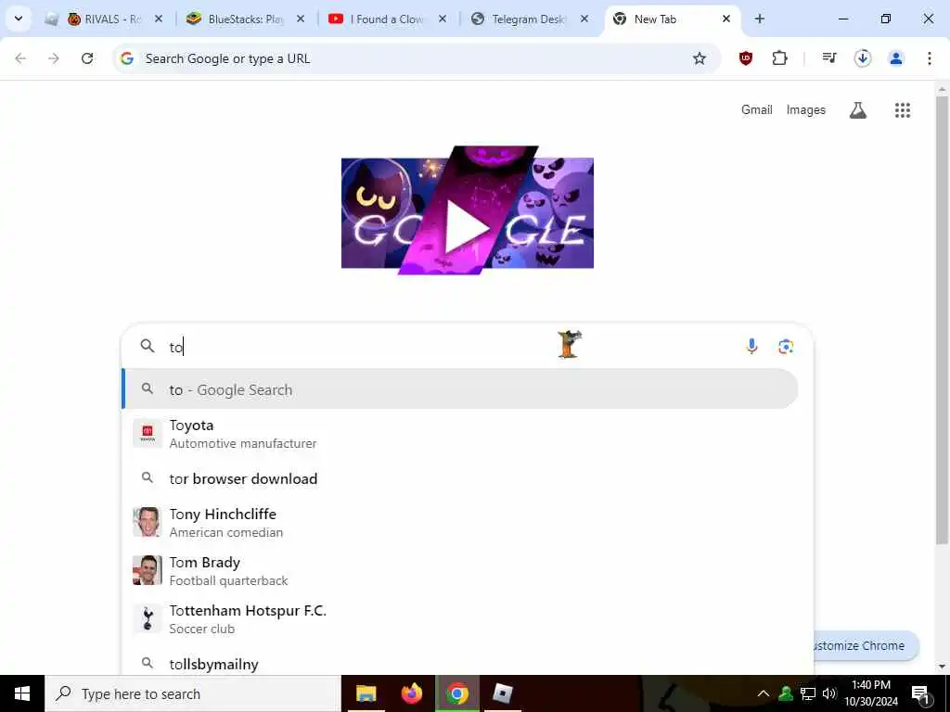Close the Telegram Desktop tab
The image size is (950, 712).
click(584, 19)
